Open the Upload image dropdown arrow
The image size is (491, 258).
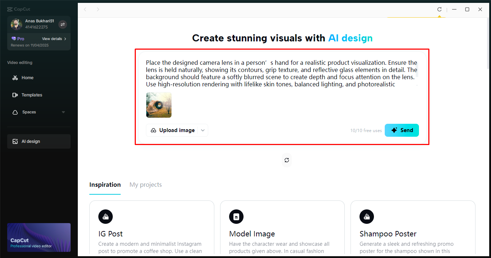click(x=203, y=130)
